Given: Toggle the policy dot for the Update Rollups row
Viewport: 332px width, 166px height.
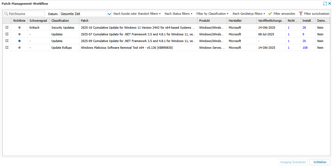Looking at the screenshot, I should click(x=19, y=48).
